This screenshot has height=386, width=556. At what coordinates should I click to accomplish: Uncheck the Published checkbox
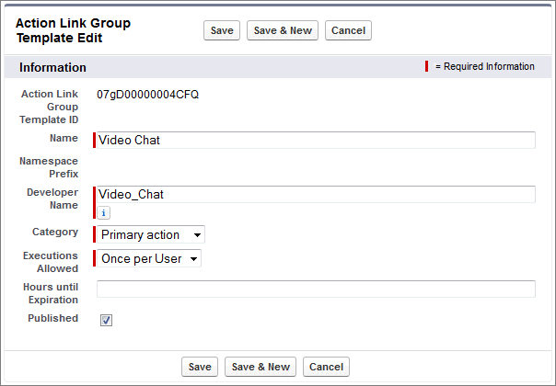click(x=106, y=320)
